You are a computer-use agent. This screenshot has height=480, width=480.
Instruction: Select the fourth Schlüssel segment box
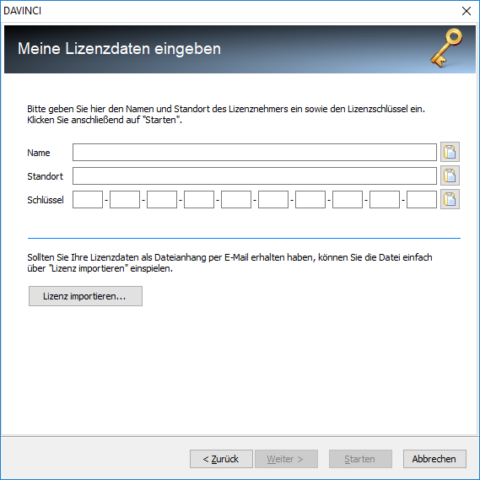point(199,200)
